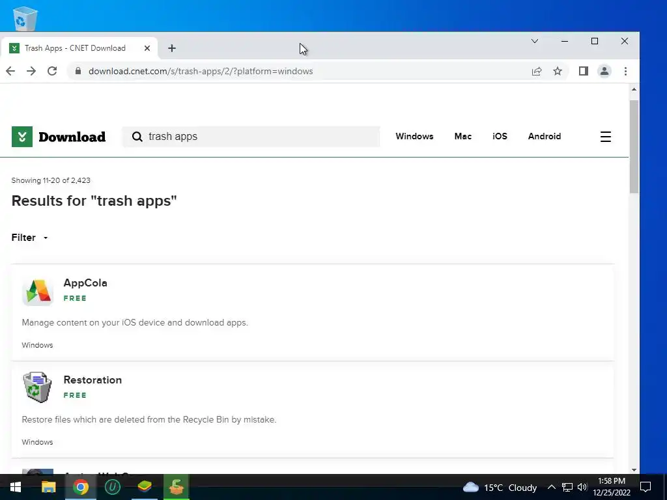Open the Chrome side panel

[x=583, y=71]
